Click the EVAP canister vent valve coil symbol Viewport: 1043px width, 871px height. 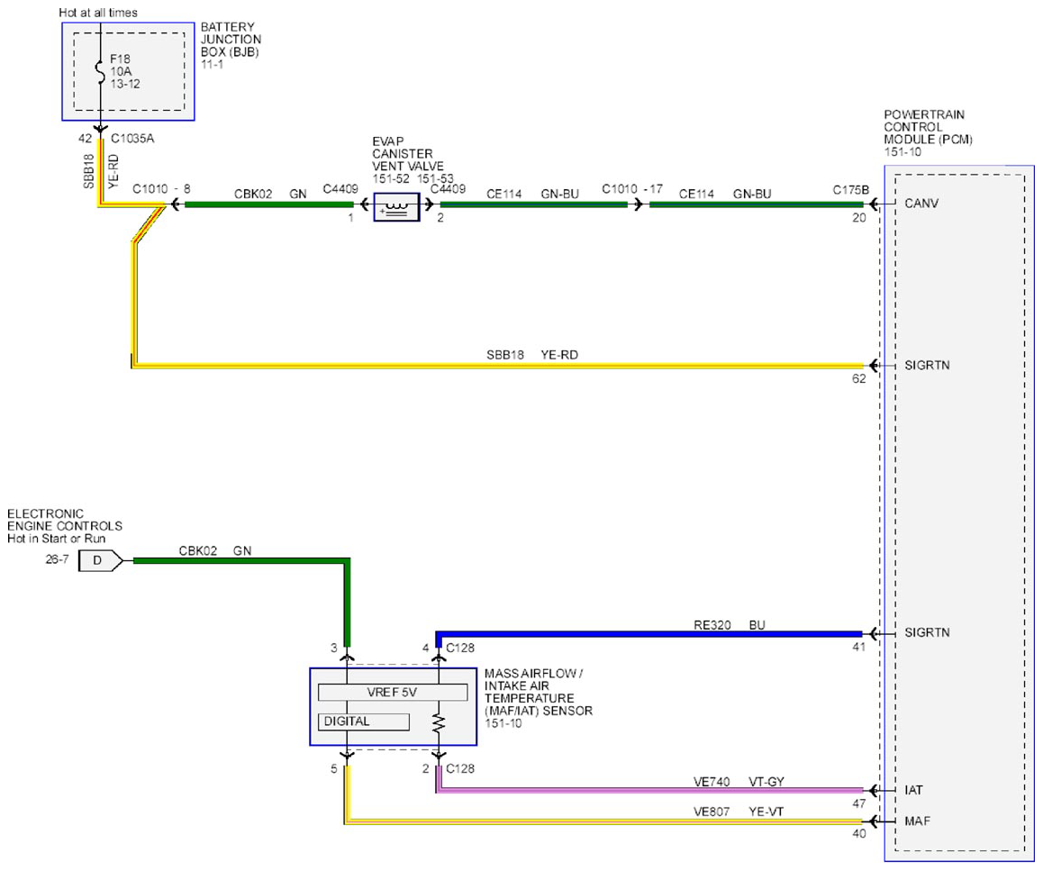pyautogui.click(x=396, y=207)
